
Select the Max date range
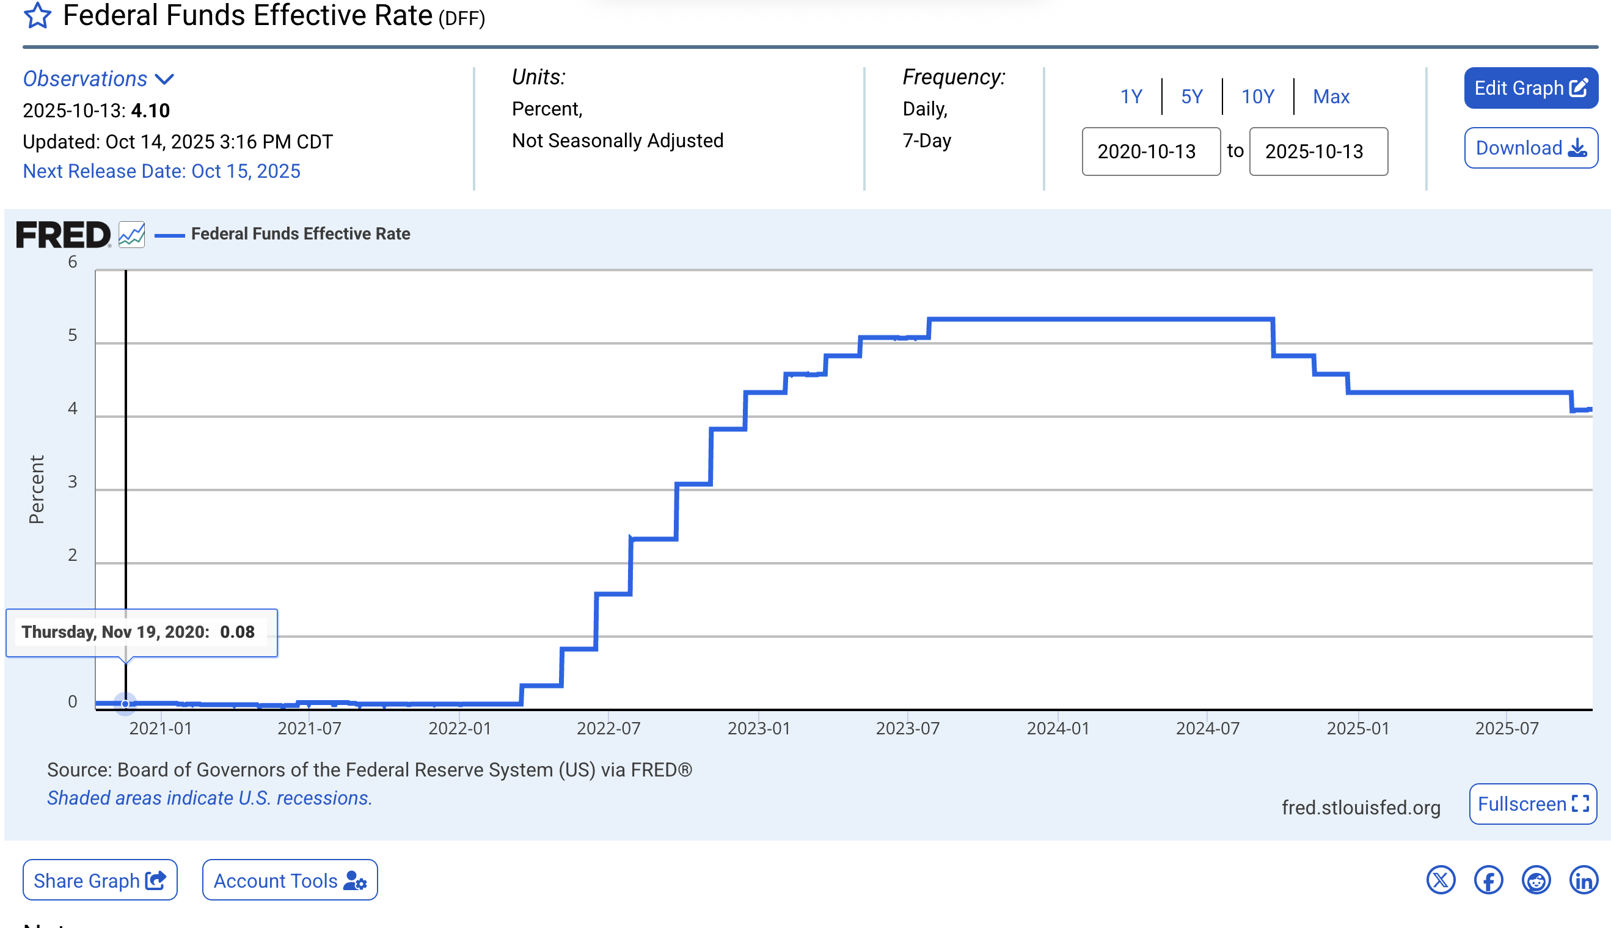[1331, 97]
